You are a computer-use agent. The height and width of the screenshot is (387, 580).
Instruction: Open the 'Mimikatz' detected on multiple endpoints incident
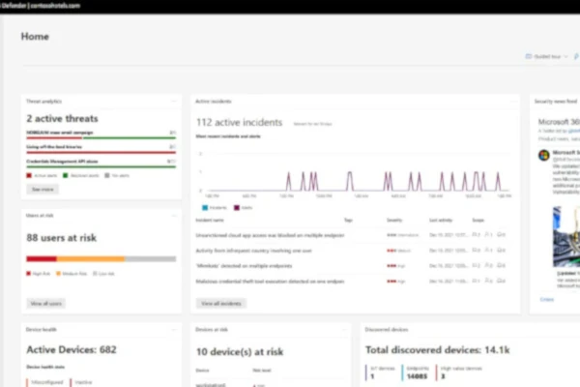[x=244, y=266]
